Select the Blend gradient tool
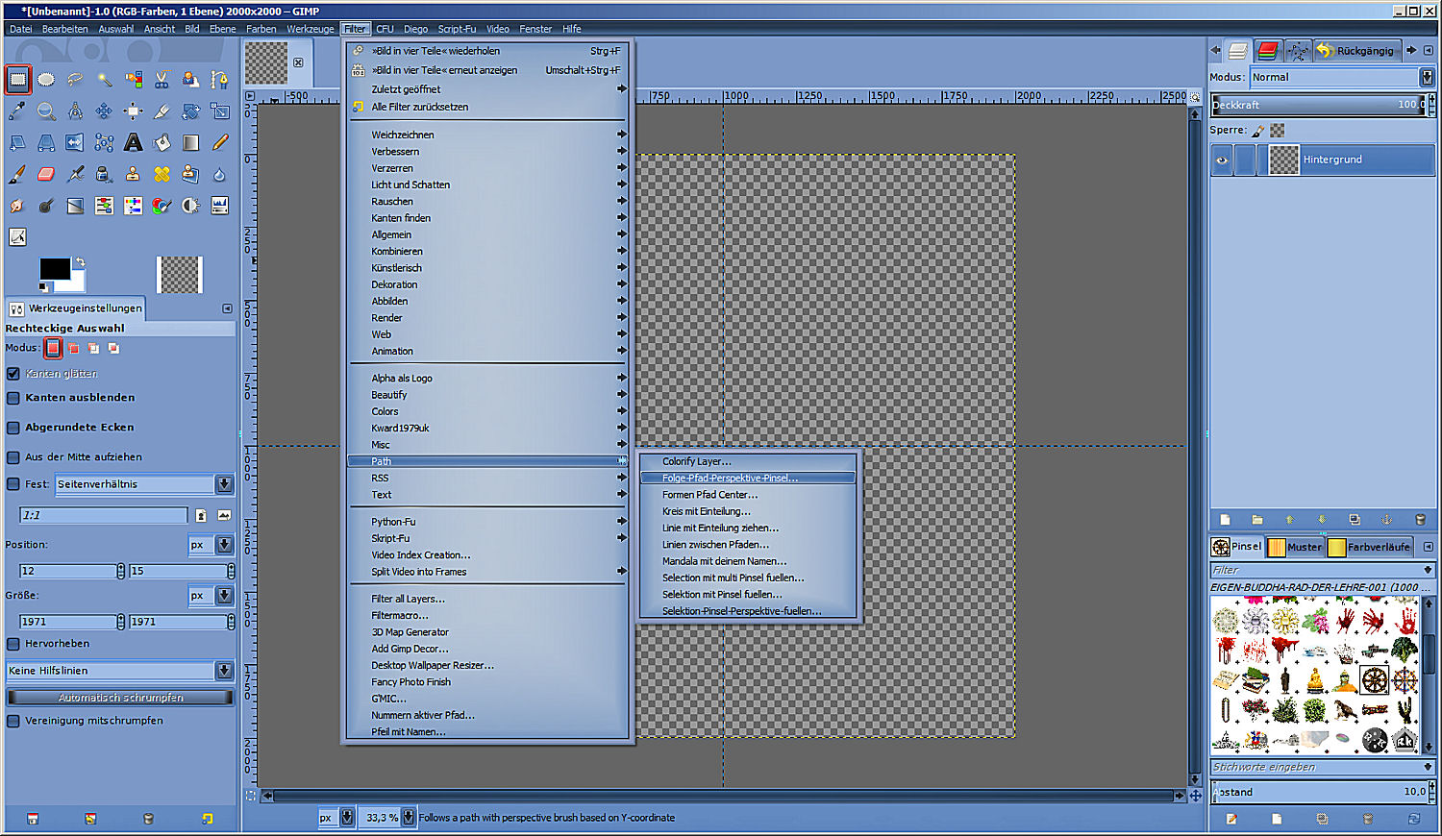Image resolution: width=1442 pixels, height=836 pixels. 190,143
